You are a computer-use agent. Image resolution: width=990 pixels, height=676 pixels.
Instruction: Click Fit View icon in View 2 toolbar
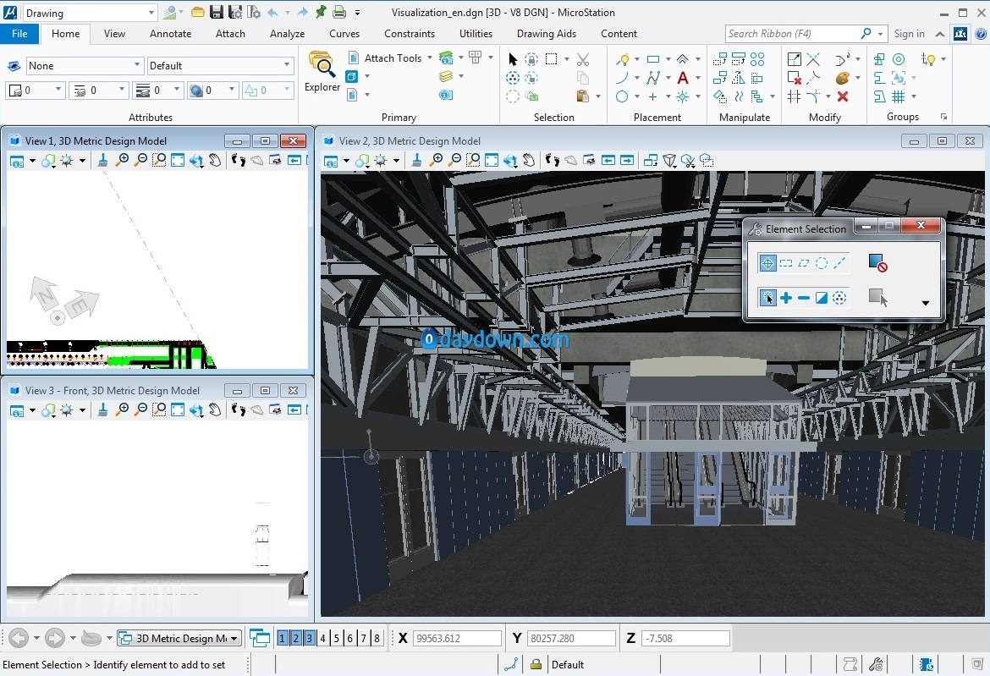(492, 160)
